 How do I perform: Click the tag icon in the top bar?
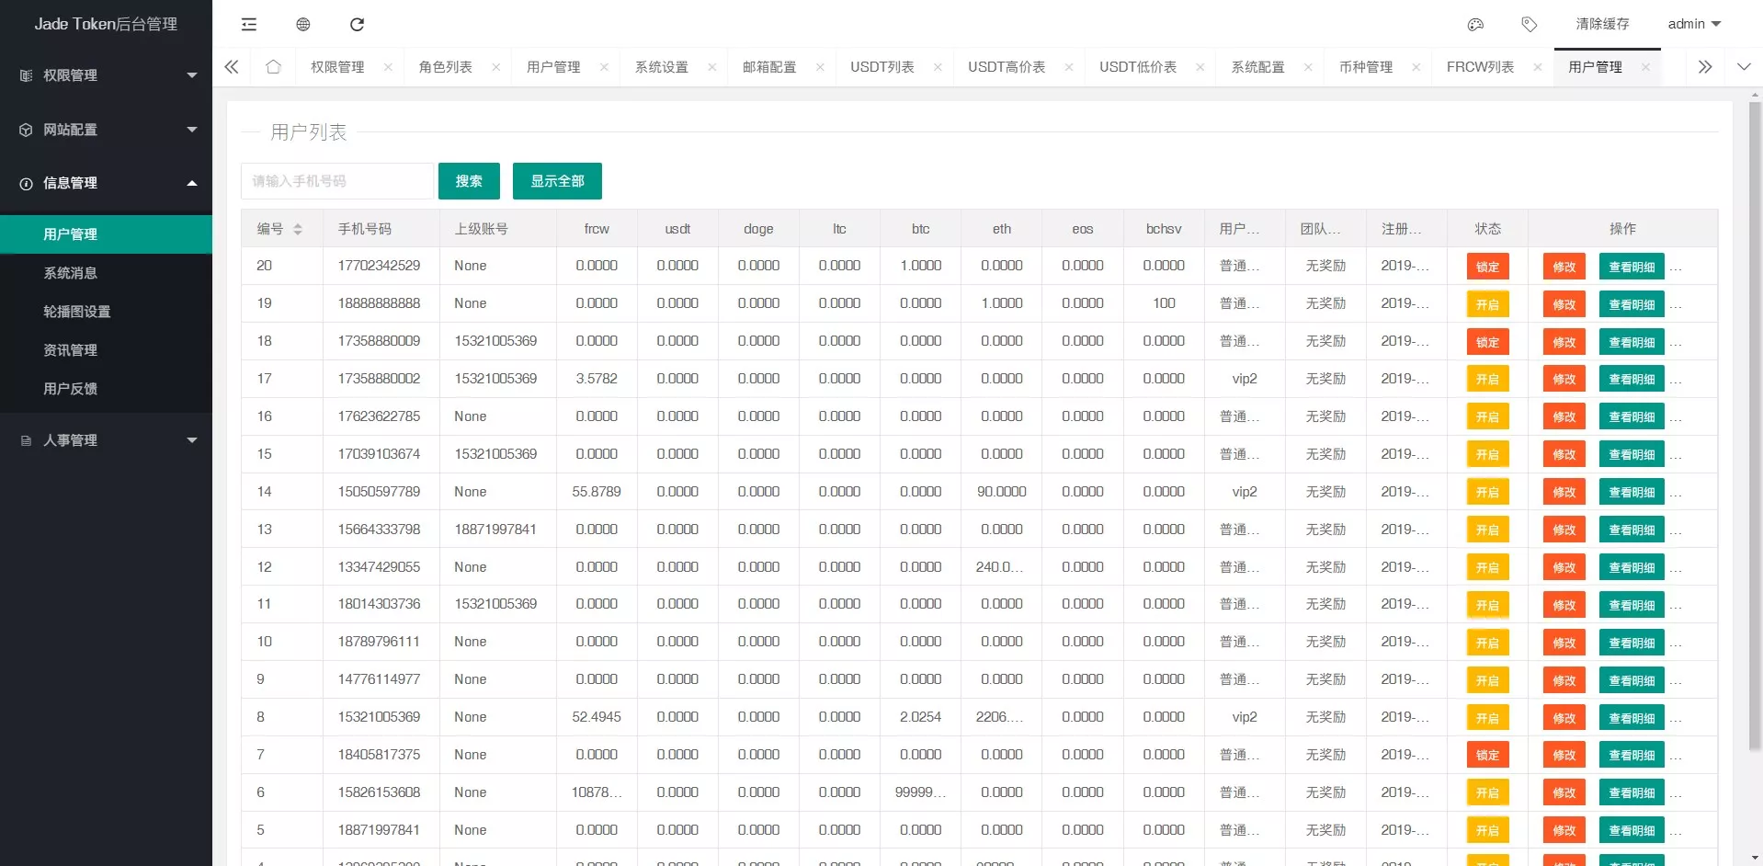point(1530,25)
